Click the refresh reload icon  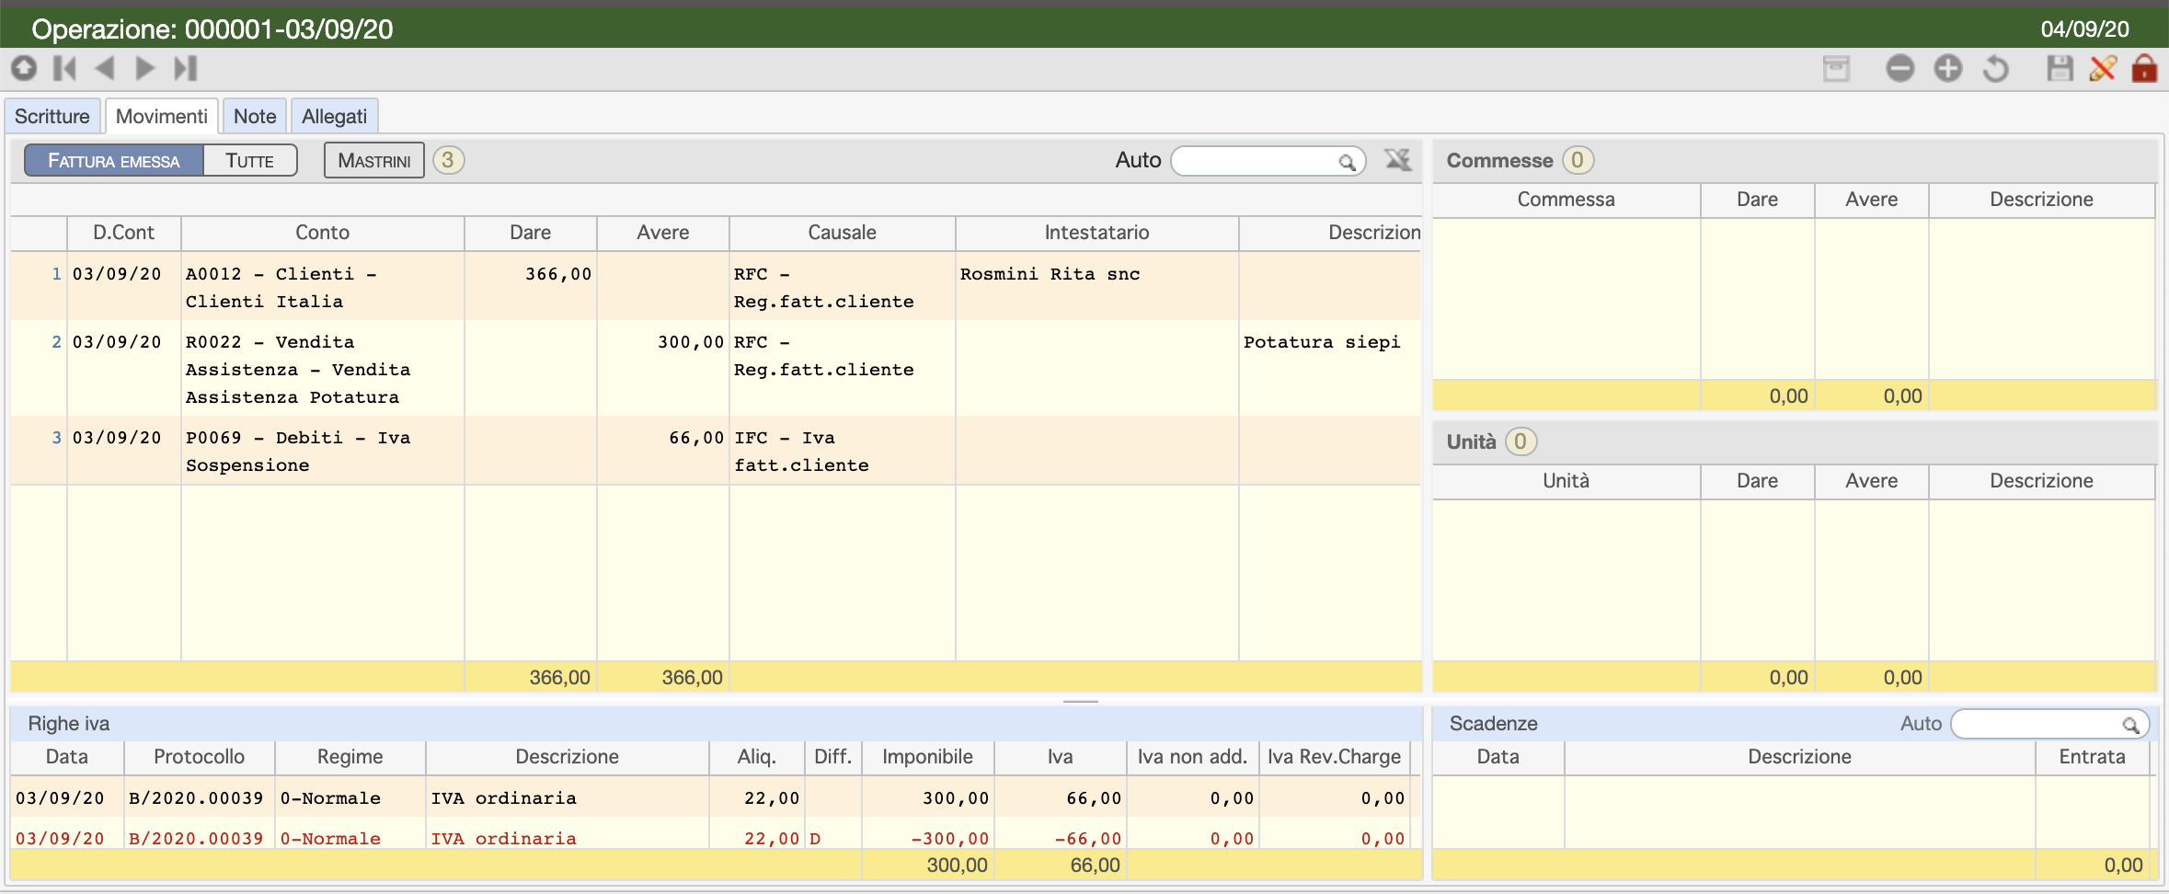1995,69
